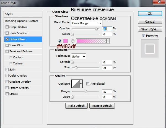Viewport: 166px width, 128px height.
Task: Select the solid color radio button
Action: 60,41
